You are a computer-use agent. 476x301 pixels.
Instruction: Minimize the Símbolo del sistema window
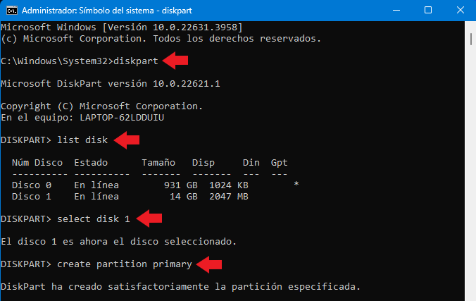396,11
